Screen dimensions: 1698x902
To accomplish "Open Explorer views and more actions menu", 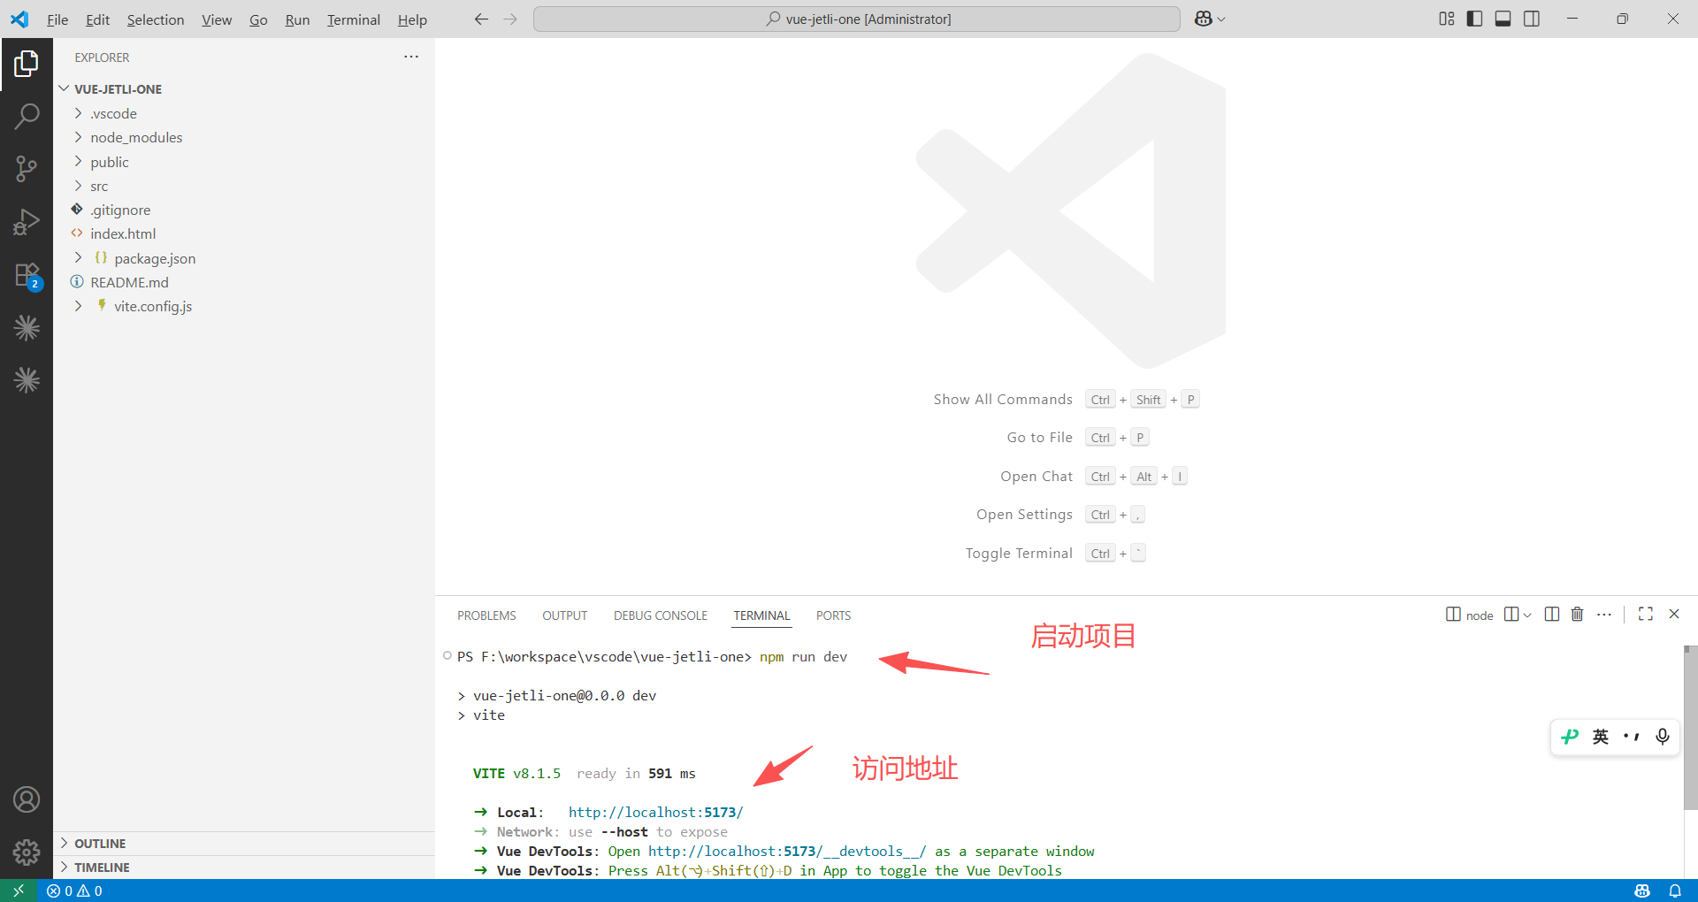I will (x=411, y=57).
